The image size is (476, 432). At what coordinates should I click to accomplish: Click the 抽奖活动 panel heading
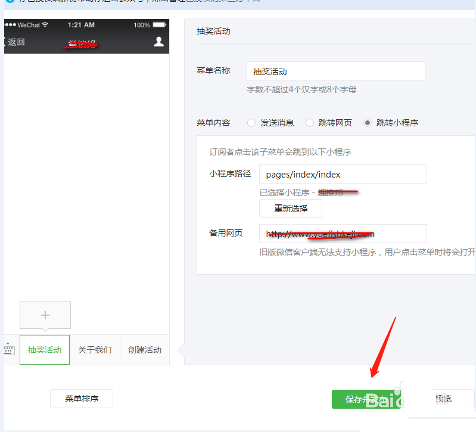click(x=213, y=31)
